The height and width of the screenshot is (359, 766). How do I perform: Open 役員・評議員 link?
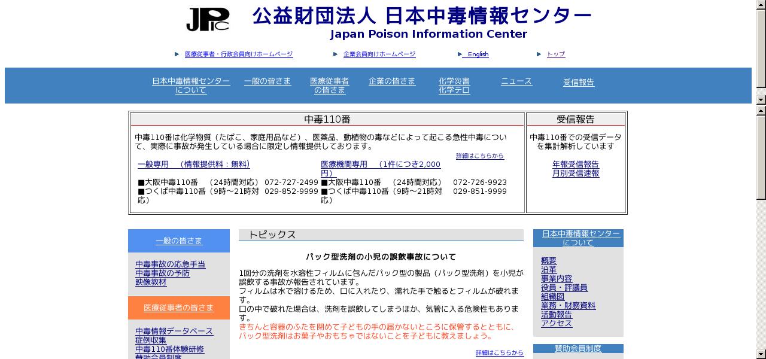(564, 288)
